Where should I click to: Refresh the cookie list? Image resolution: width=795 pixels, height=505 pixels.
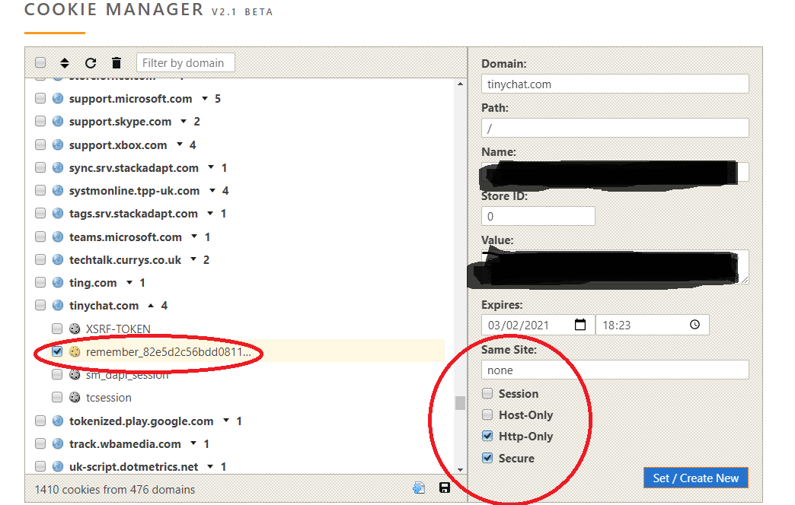click(91, 63)
